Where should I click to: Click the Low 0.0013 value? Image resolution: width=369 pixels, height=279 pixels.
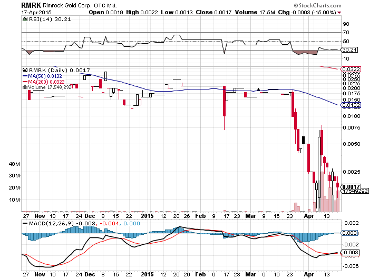click(177, 12)
